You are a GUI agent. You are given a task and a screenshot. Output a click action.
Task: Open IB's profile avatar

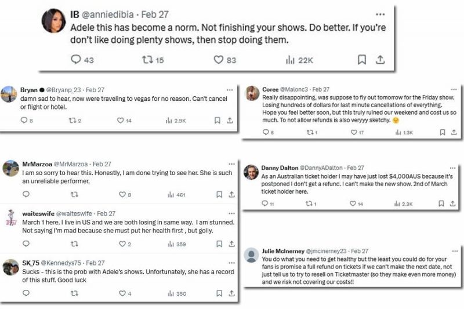point(53,21)
